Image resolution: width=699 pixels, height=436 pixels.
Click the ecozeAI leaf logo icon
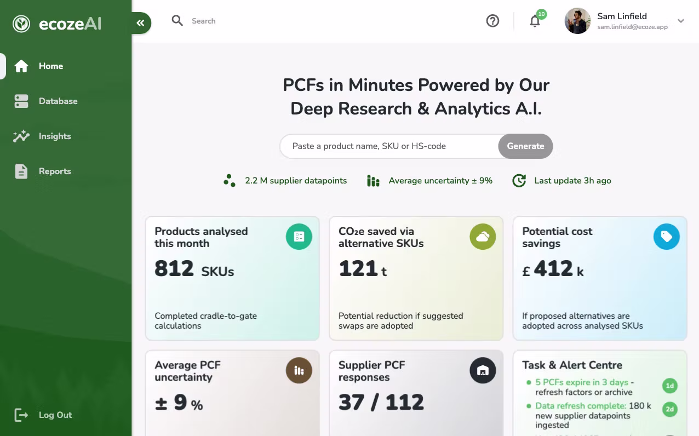[21, 24]
